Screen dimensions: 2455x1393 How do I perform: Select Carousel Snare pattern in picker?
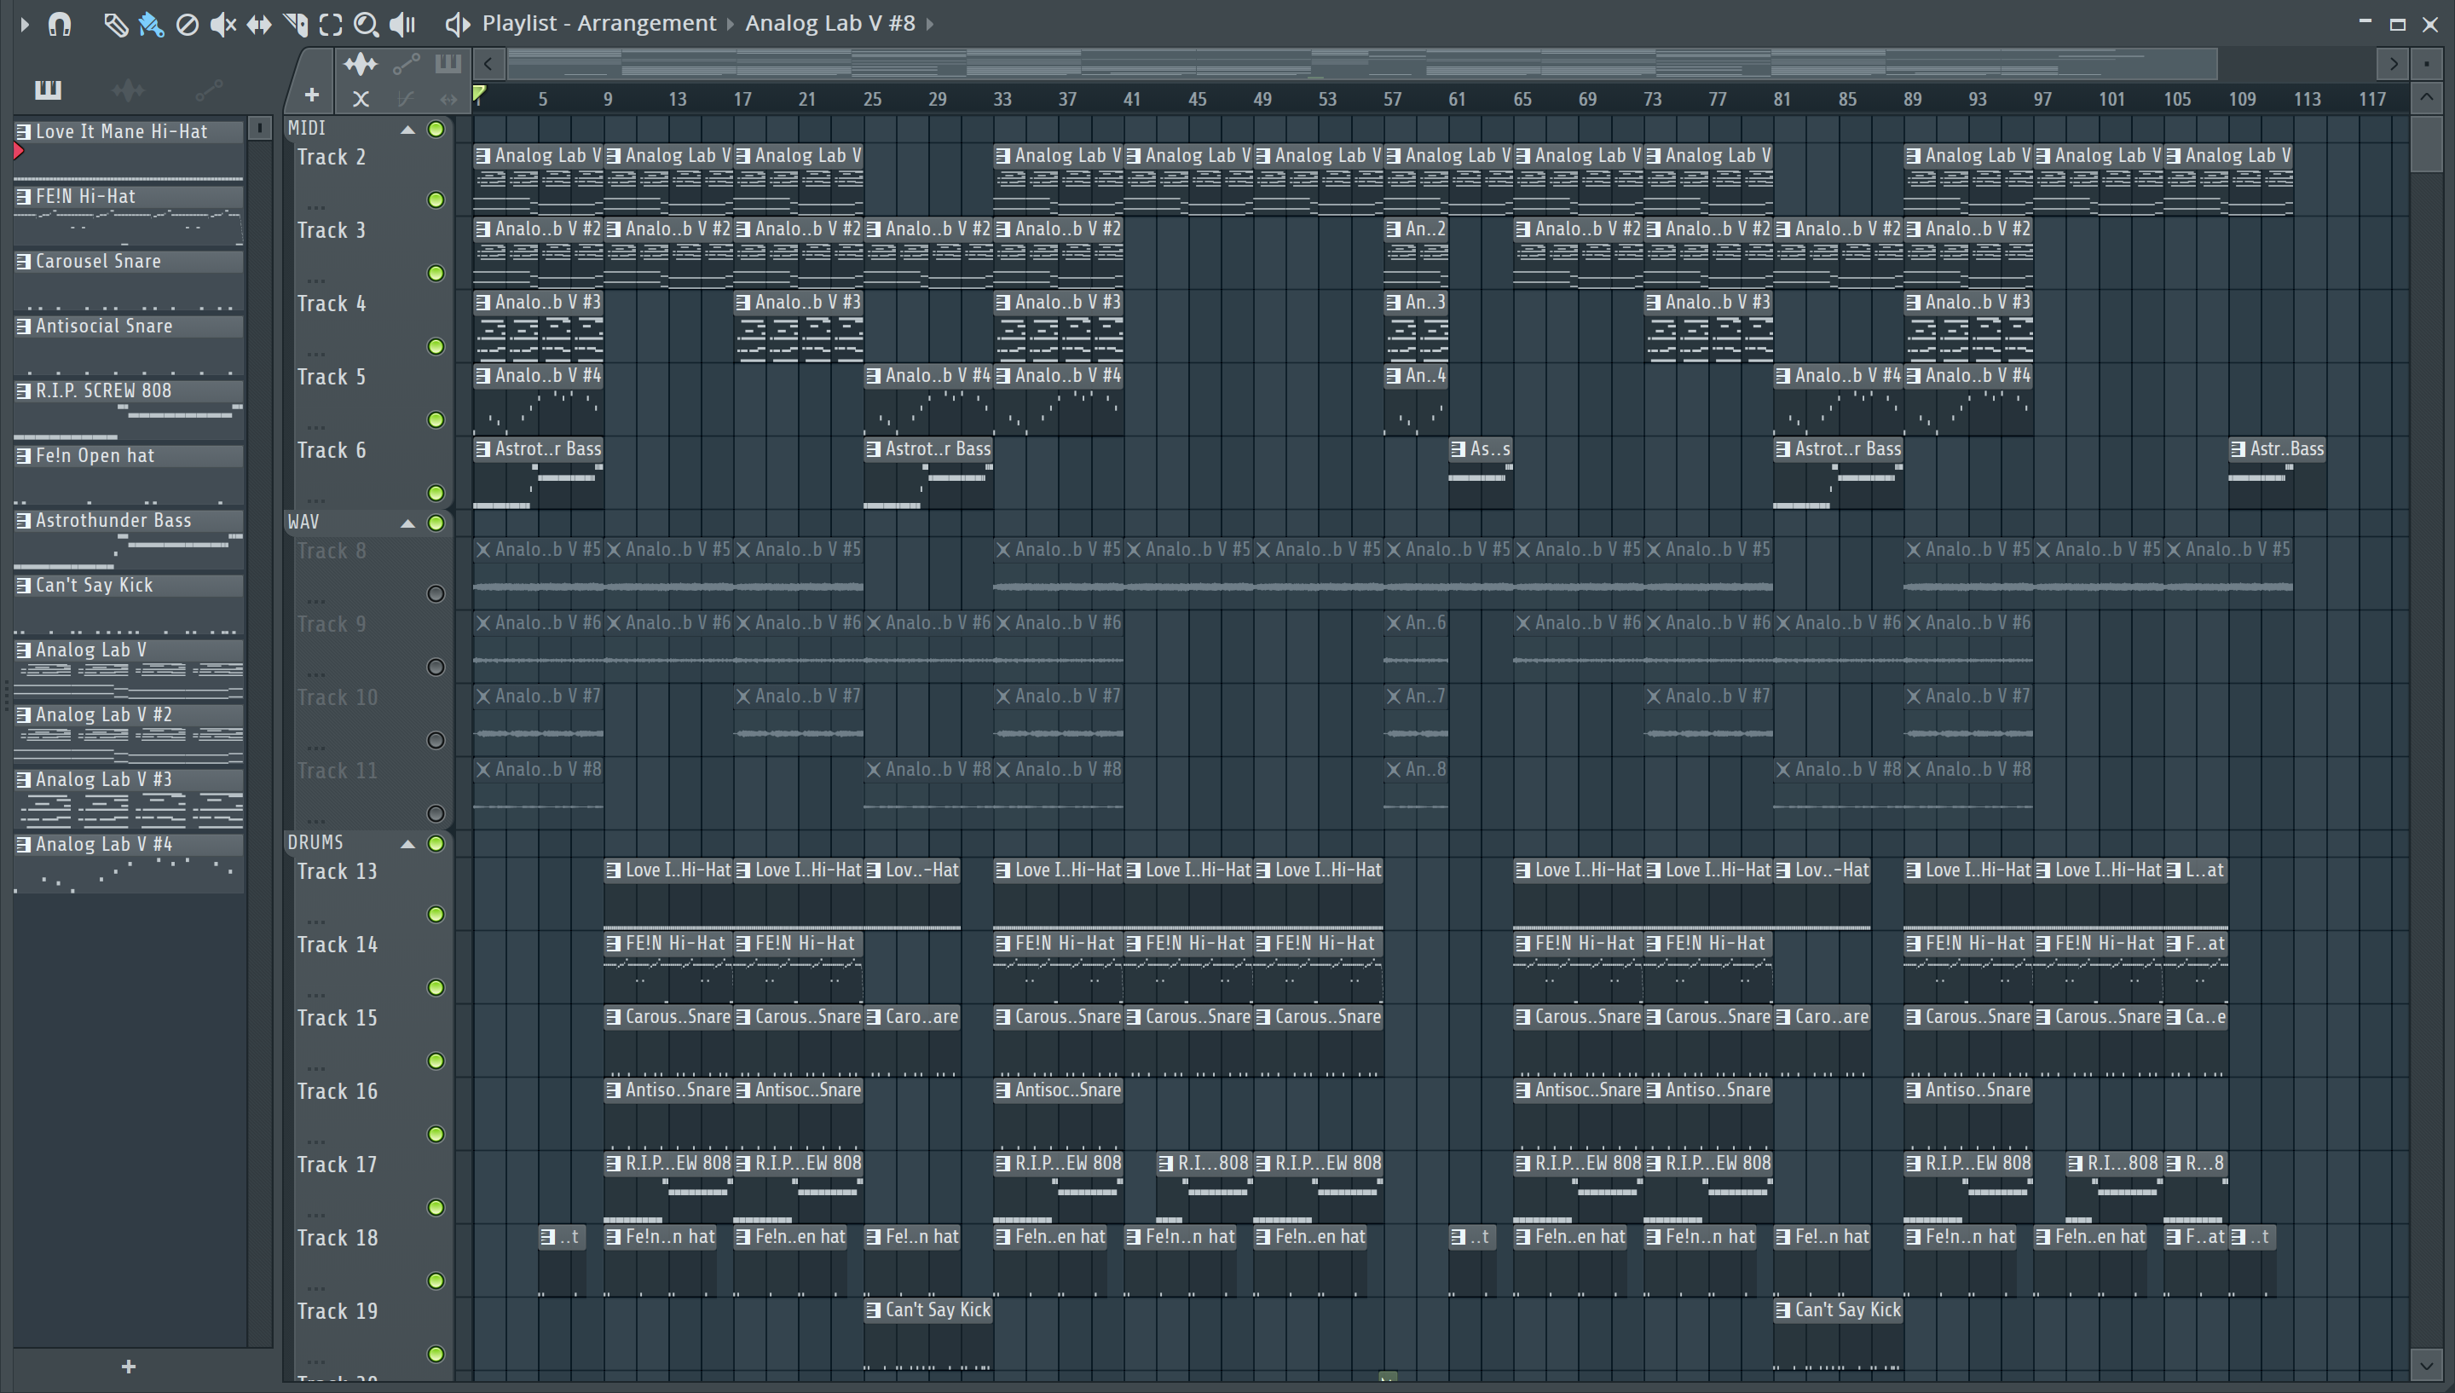click(128, 280)
